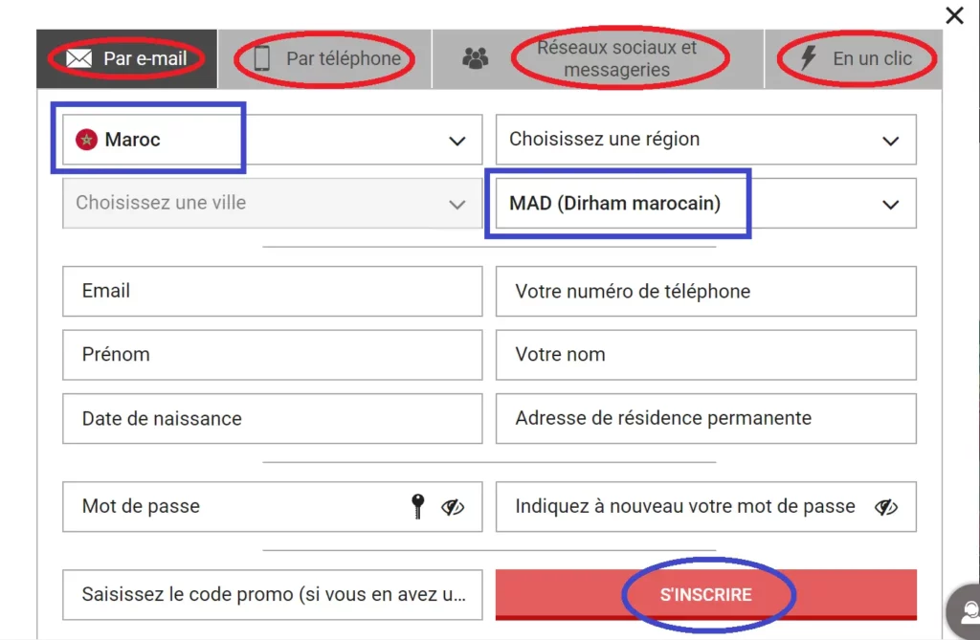The width and height of the screenshot is (980, 640).
Task: Switch to the Par téléphone registration tab
Action: point(325,58)
